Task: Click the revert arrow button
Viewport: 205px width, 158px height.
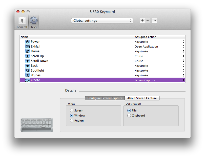Action: pos(154,20)
